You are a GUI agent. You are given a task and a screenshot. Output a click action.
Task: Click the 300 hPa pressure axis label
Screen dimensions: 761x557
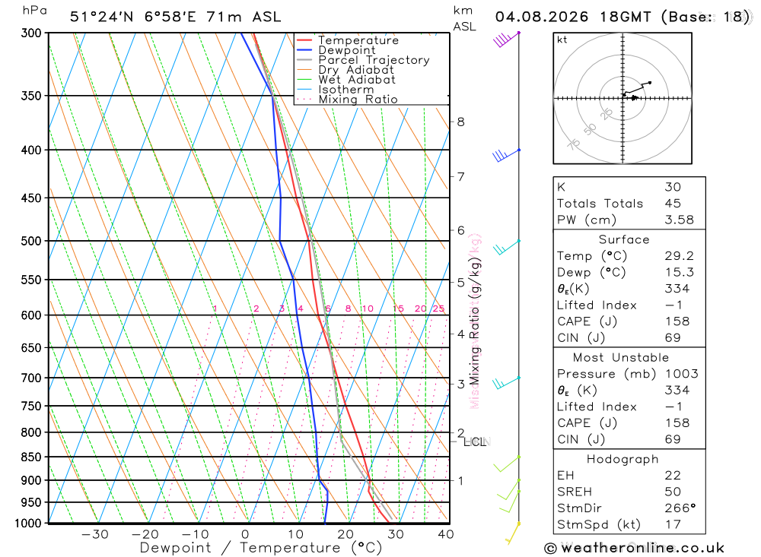click(31, 33)
